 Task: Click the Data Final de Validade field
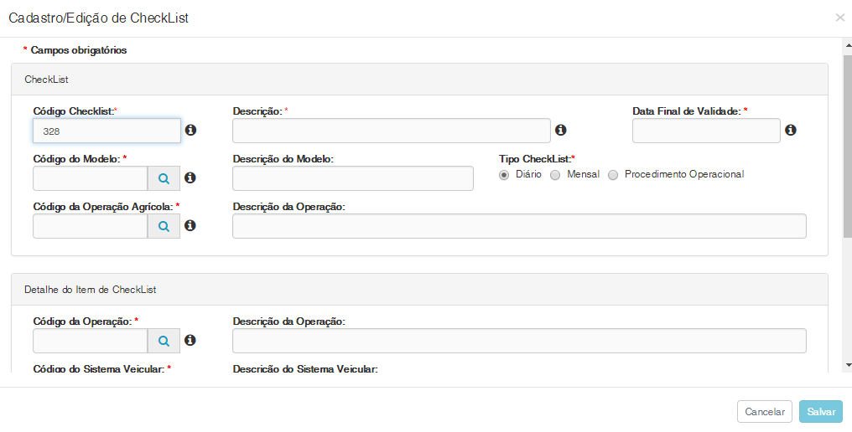(x=706, y=131)
